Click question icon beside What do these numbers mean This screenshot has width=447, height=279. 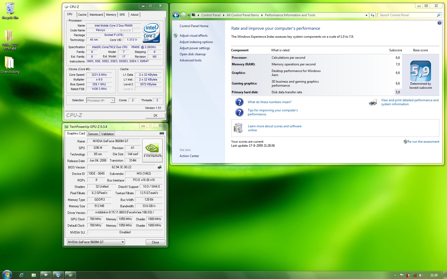click(239, 102)
